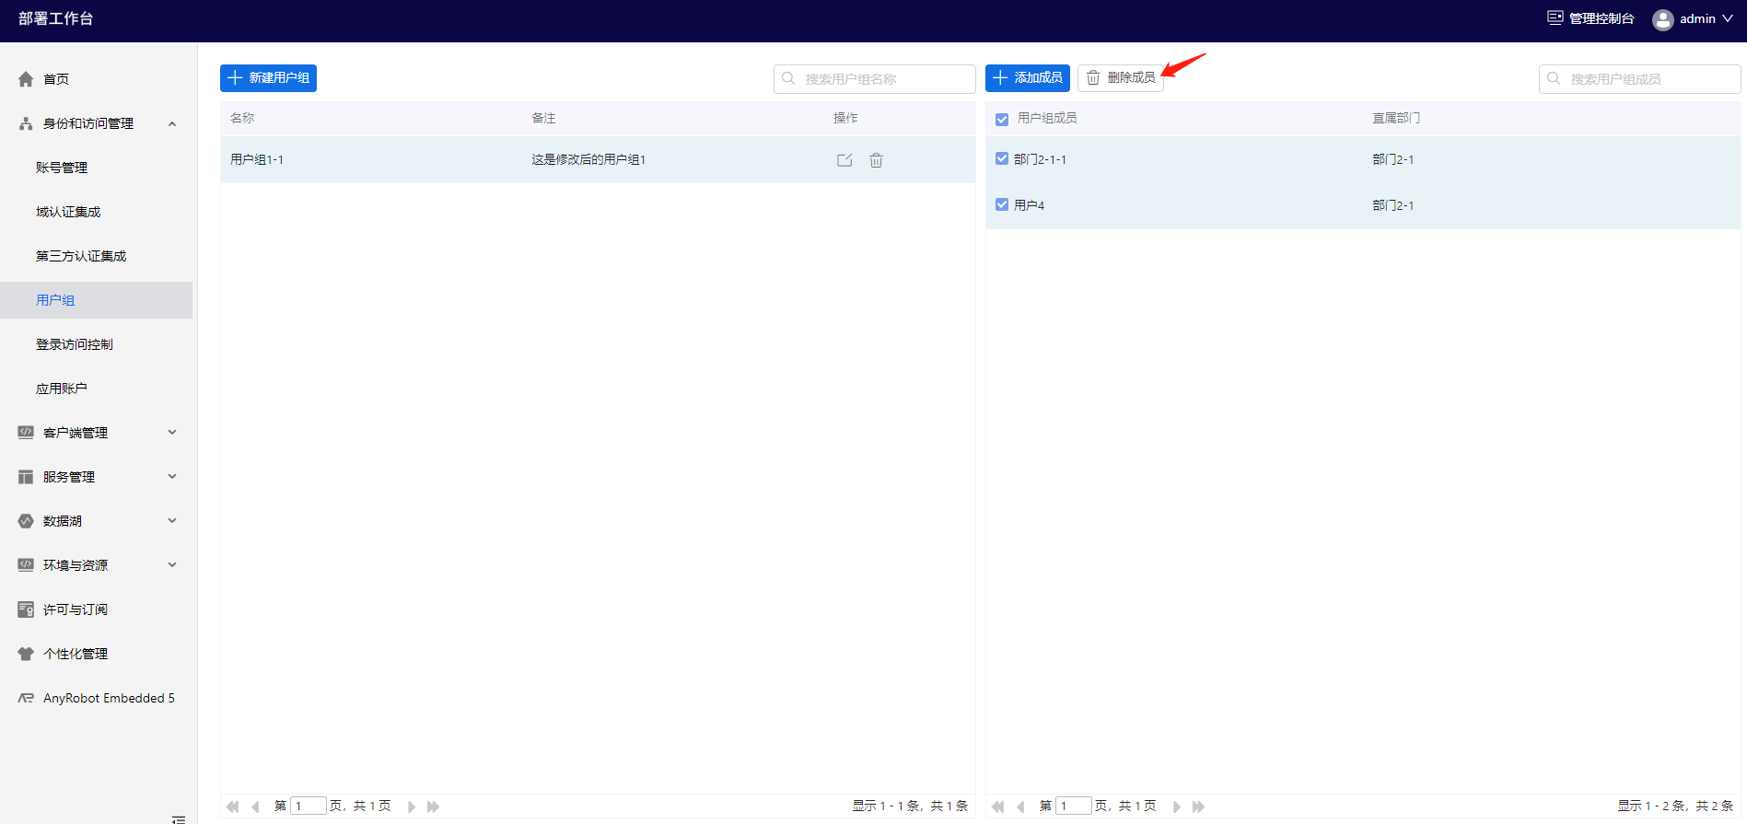Select 用户组 menu item
This screenshot has height=824, width=1747.
(x=96, y=300)
